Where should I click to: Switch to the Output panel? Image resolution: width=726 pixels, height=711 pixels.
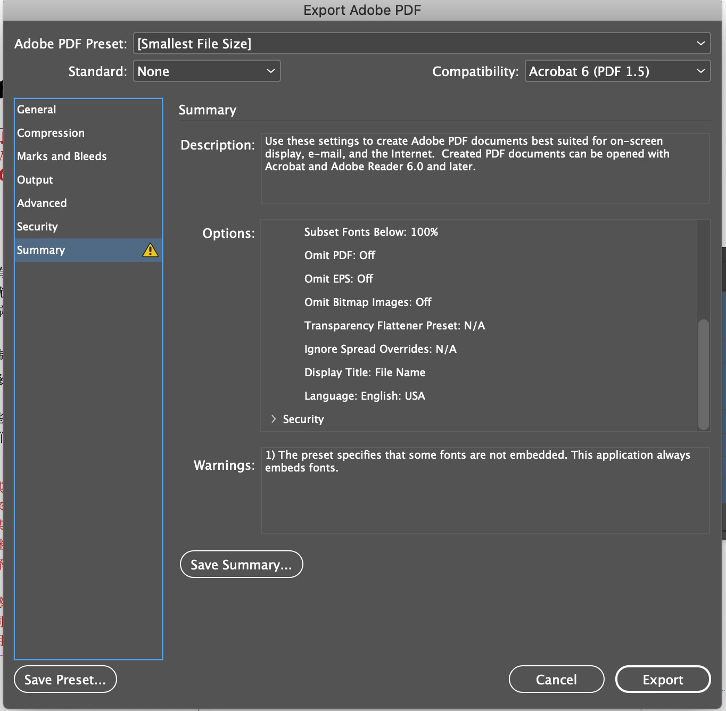88,180
